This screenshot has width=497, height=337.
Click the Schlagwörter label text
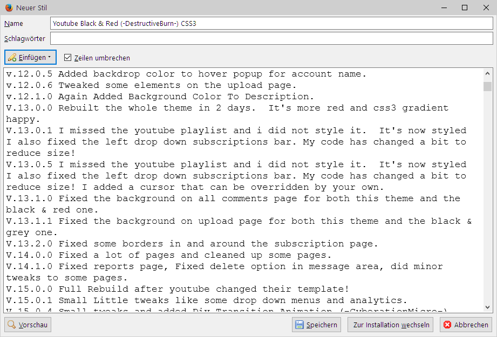(25, 38)
